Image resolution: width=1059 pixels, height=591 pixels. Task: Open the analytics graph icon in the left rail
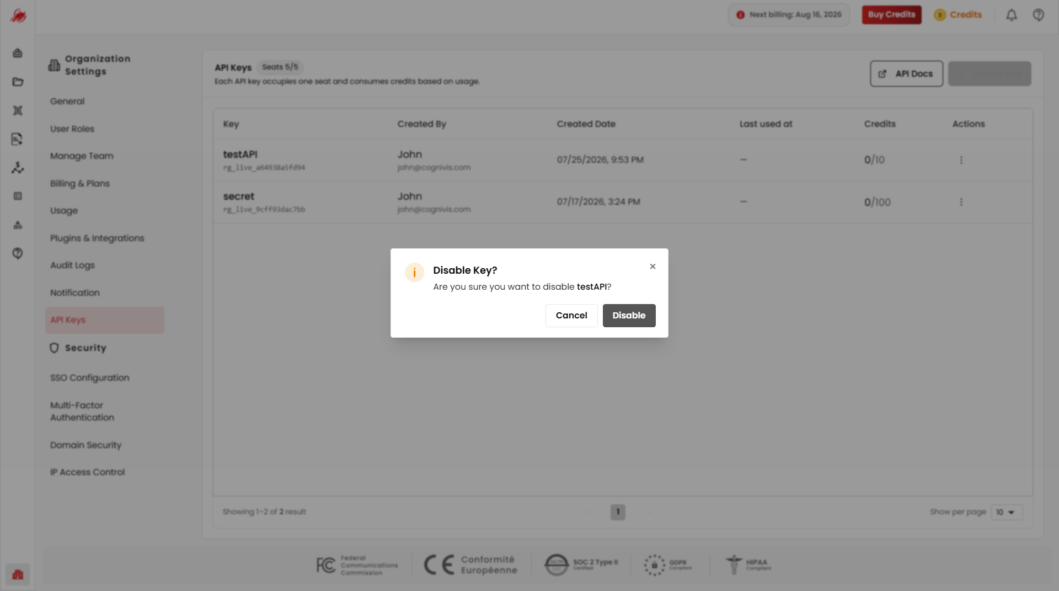pos(18,168)
